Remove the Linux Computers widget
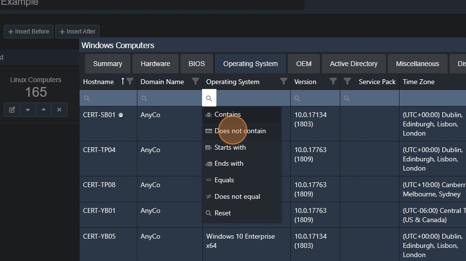Viewport: 466px width, 261px height. click(x=59, y=109)
